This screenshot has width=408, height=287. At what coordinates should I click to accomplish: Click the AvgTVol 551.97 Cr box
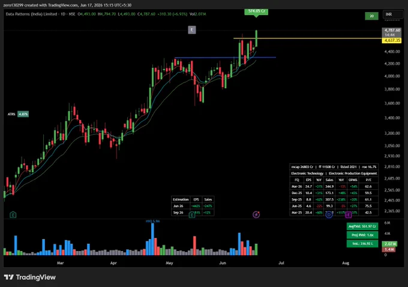click(x=362, y=226)
